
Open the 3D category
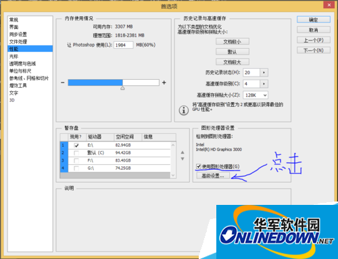12,100
